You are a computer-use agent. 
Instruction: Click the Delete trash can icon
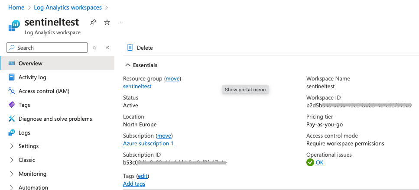[130, 48]
